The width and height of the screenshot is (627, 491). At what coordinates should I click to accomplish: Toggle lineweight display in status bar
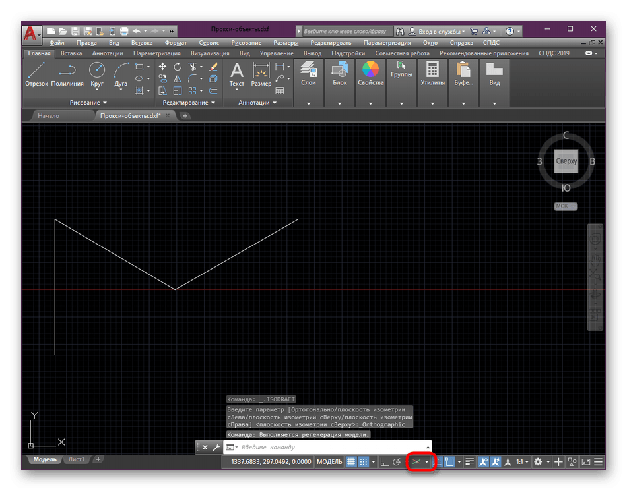pos(470,462)
